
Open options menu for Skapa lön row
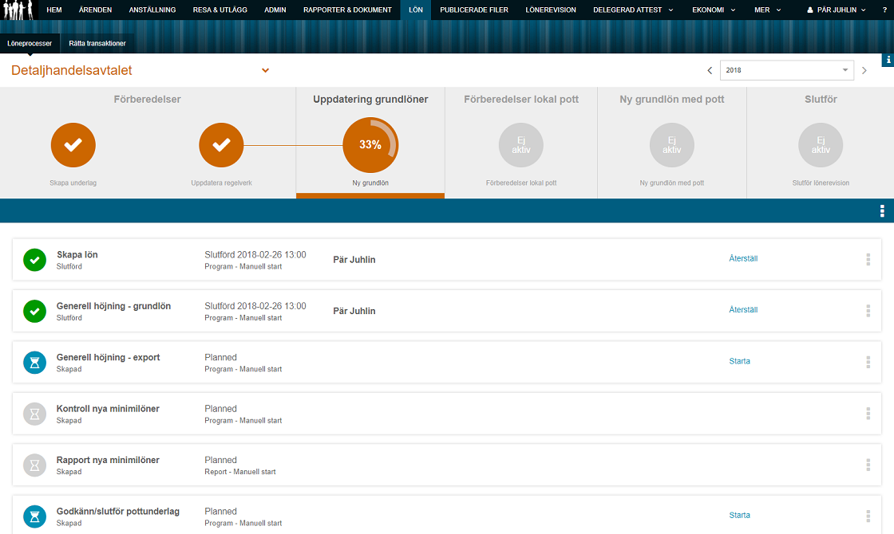868,260
